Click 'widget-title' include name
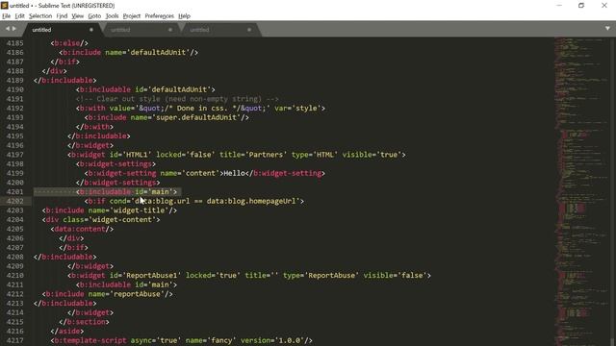 (139, 210)
